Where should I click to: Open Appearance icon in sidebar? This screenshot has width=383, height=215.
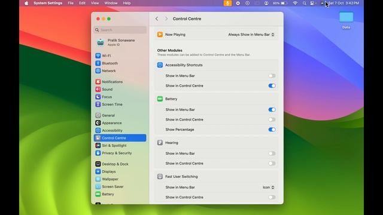pyautogui.click(x=98, y=123)
